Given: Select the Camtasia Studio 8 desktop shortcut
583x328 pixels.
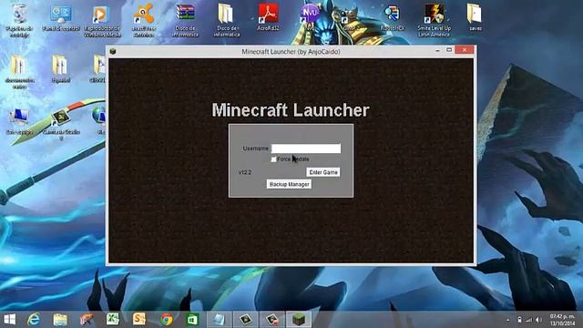Looking at the screenshot, I should click(x=61, y=125).
